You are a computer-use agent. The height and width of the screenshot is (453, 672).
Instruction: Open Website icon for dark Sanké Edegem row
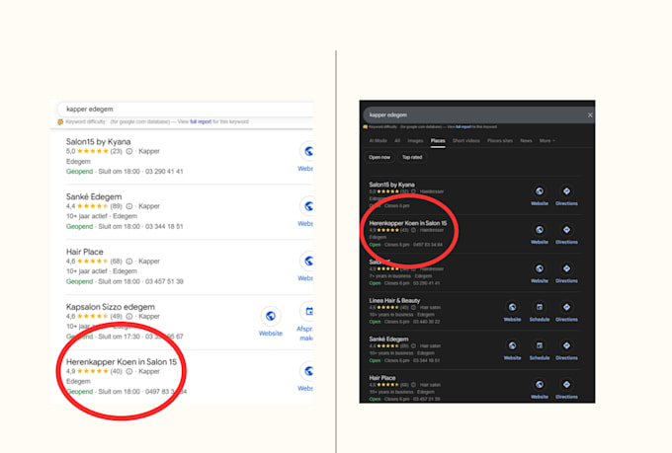pos(512,345)
